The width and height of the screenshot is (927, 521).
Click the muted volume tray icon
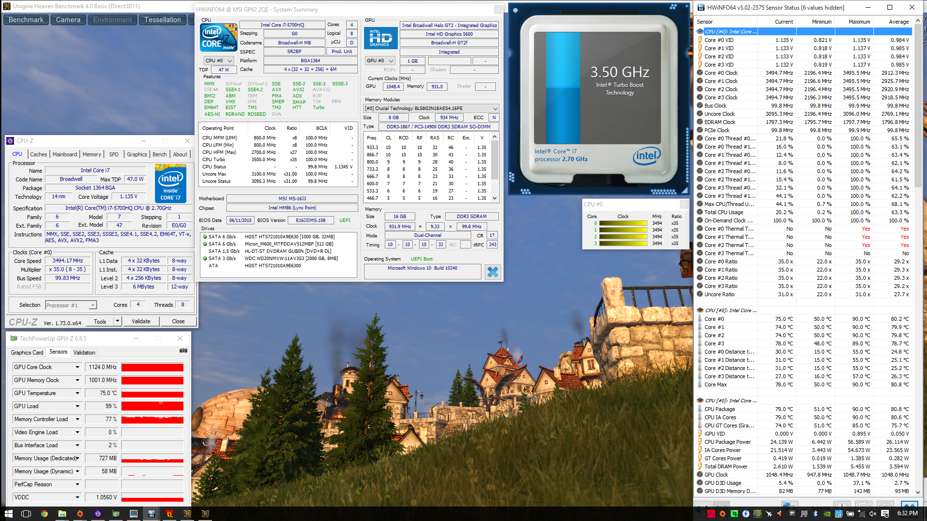(x=873, y=514)
